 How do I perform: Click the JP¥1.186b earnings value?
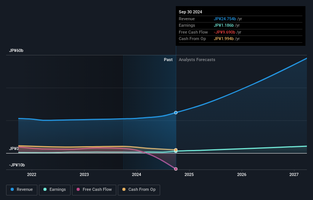click(x=224, y=25)
